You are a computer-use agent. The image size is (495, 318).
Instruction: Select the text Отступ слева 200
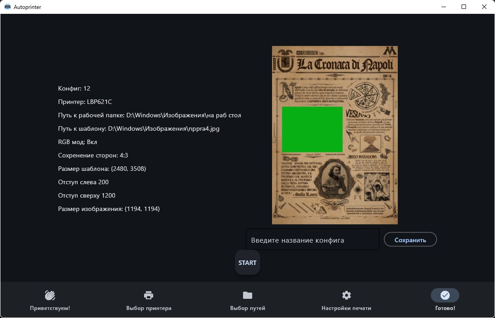(x=83, y=182)
